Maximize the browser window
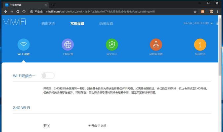223x132 pixels. pos(208,3)
